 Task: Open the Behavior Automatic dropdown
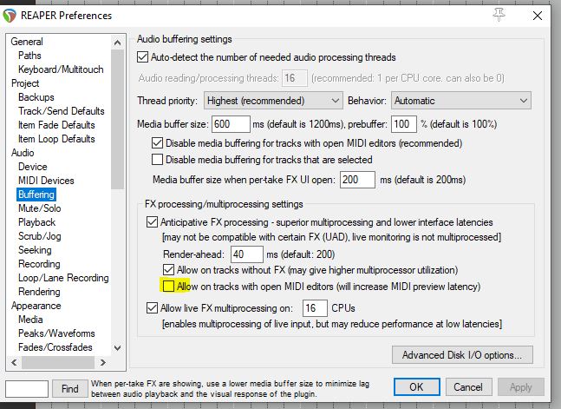(x=461, y=101)
